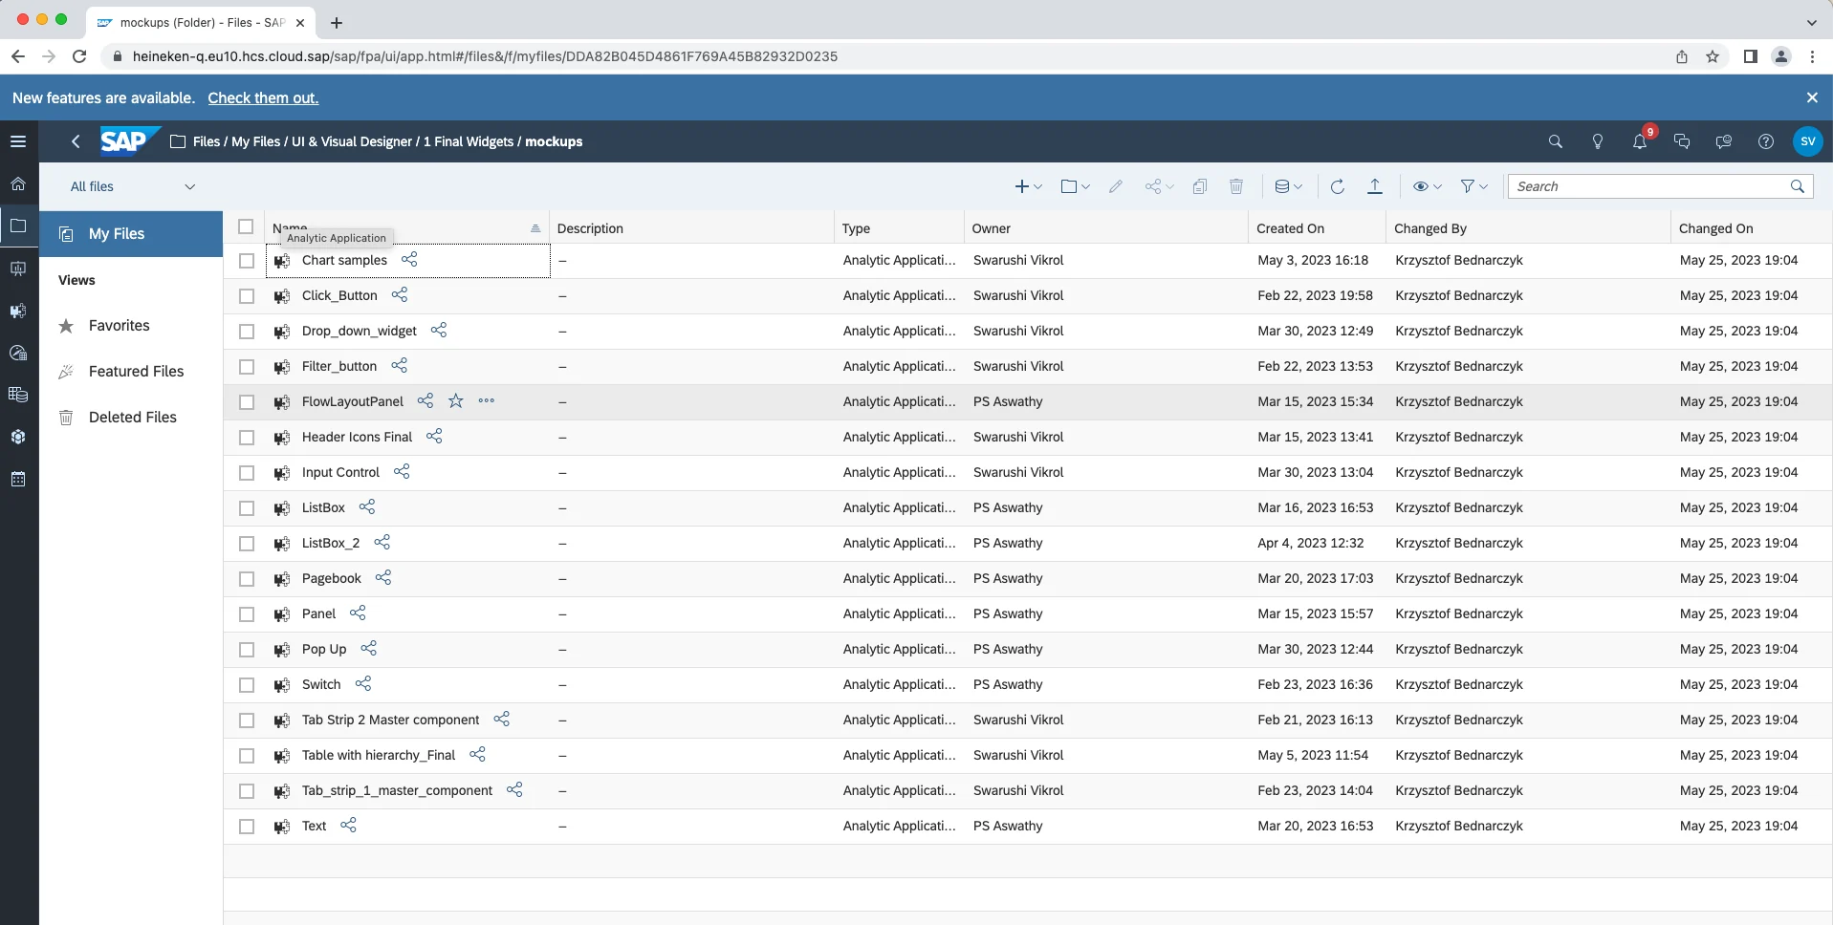
Task: Open more actions dots for FlowLayoutPanel
Action: (487, 401)
